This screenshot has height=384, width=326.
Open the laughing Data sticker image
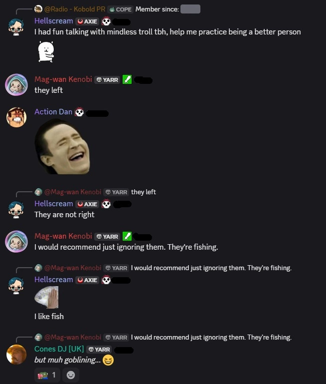63,146
